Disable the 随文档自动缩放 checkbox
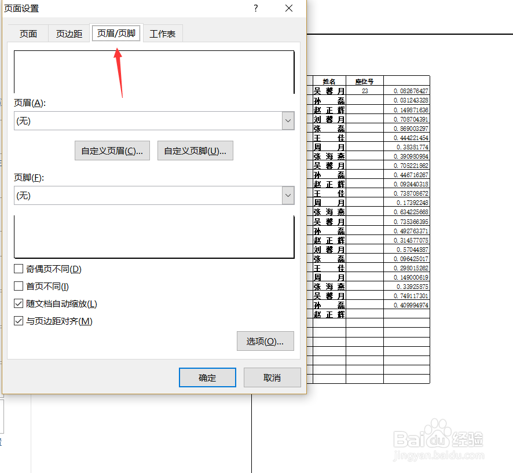Viewport: 513px width, 473px height. (18, 303)
